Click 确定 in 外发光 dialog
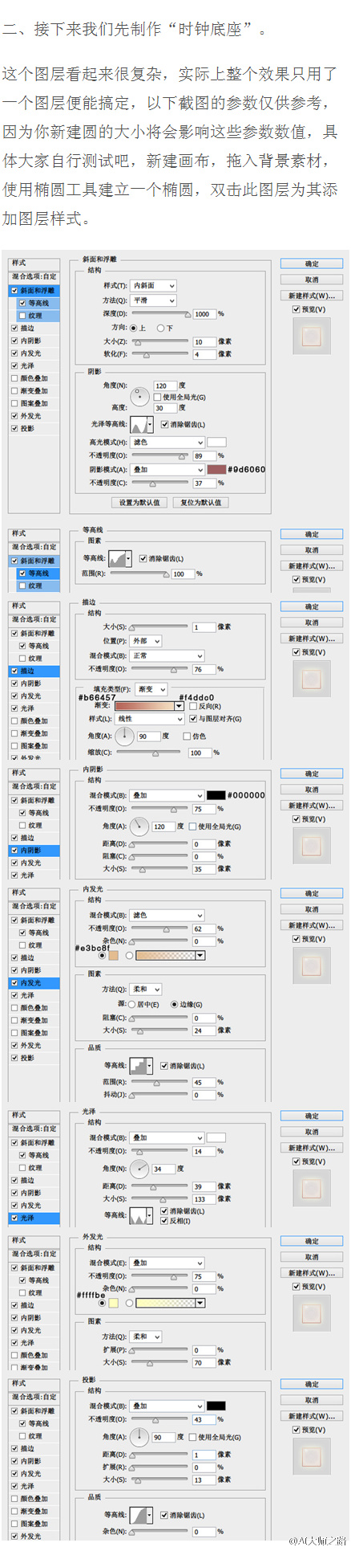The width and height of the screenshot is (351, 1551). (312, 1241)
